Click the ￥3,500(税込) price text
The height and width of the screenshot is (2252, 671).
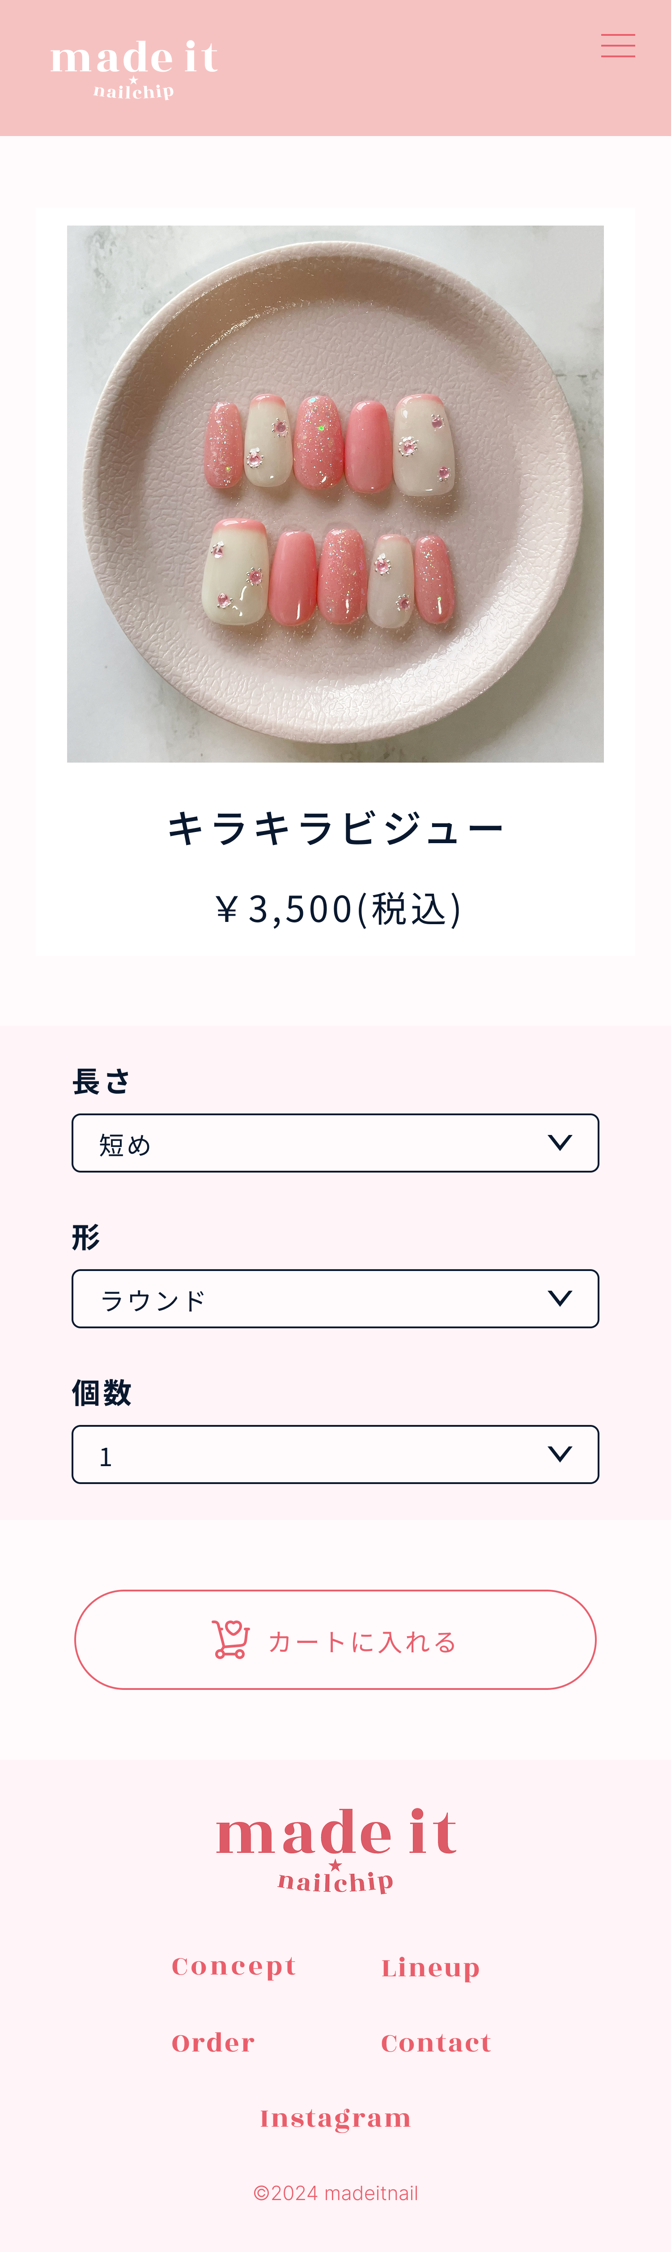338,909
